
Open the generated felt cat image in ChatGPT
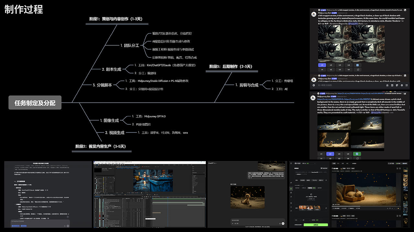[x=248, y=197]
